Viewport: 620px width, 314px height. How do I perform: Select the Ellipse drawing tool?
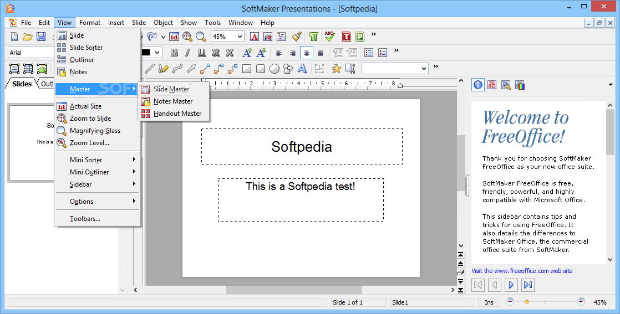tap(275, 69)
